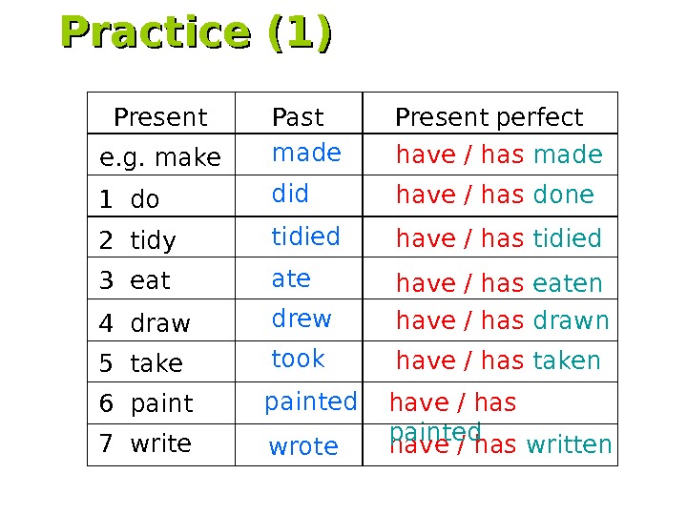The width and height of the screenshot is (687, 515).
Task: Click the "2 tidy" row cell
Action: point(137,241)
